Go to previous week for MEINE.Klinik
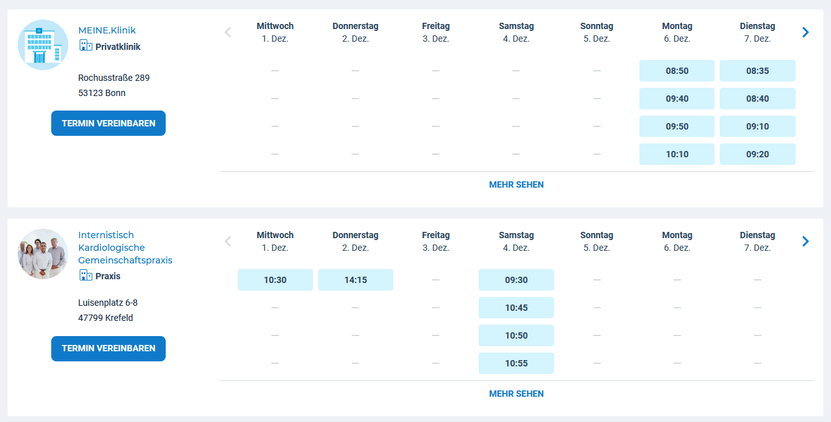 228,32
